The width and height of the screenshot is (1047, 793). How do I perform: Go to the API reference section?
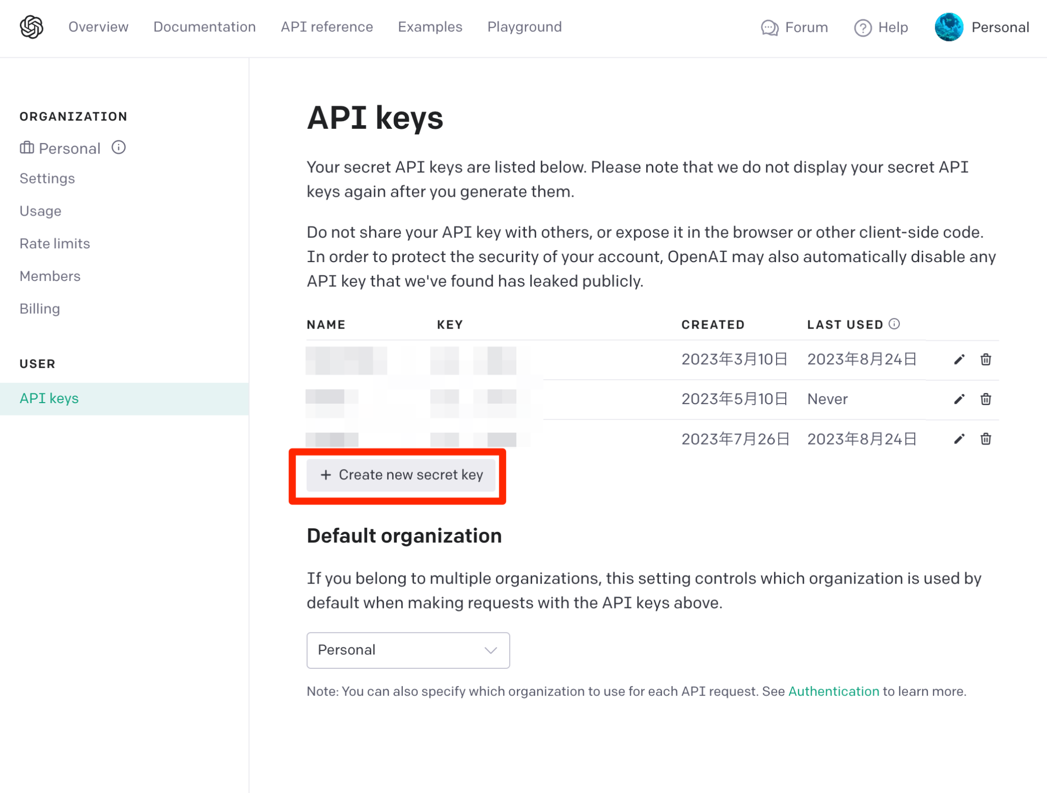click(x=326, y=27)
